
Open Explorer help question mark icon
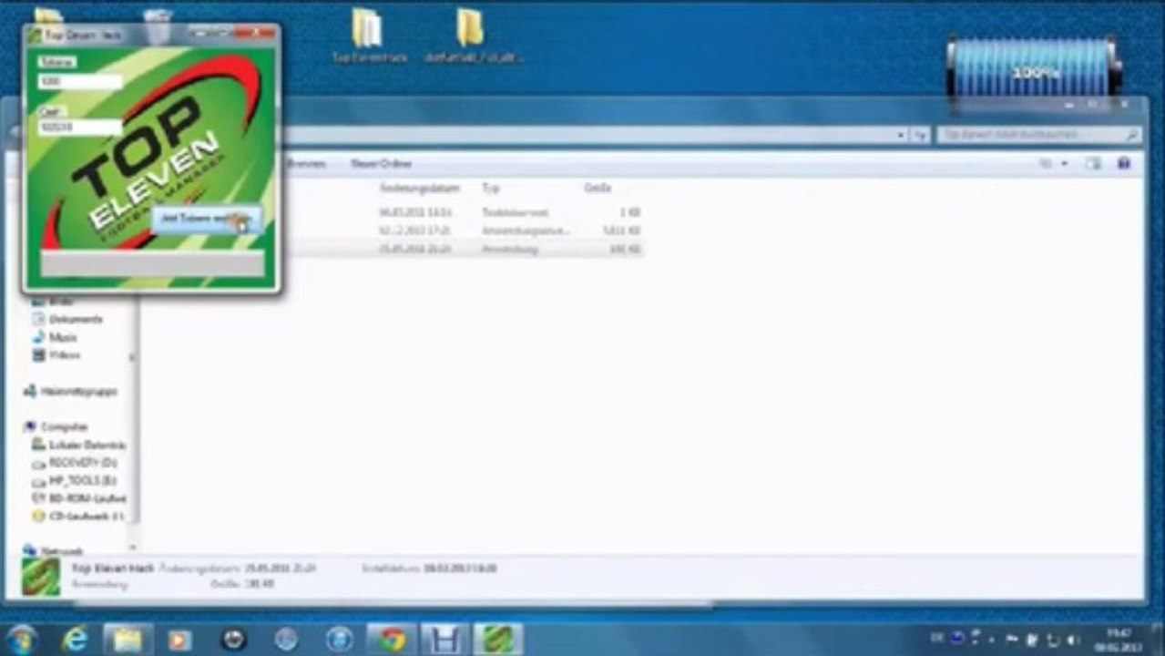click(x=1124, y=164)
